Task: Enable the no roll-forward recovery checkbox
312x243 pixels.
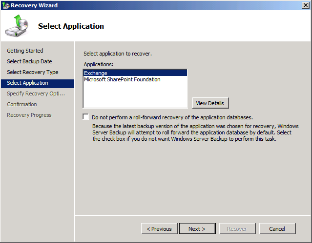Action: pyautogui.click(x=86, y=117)
